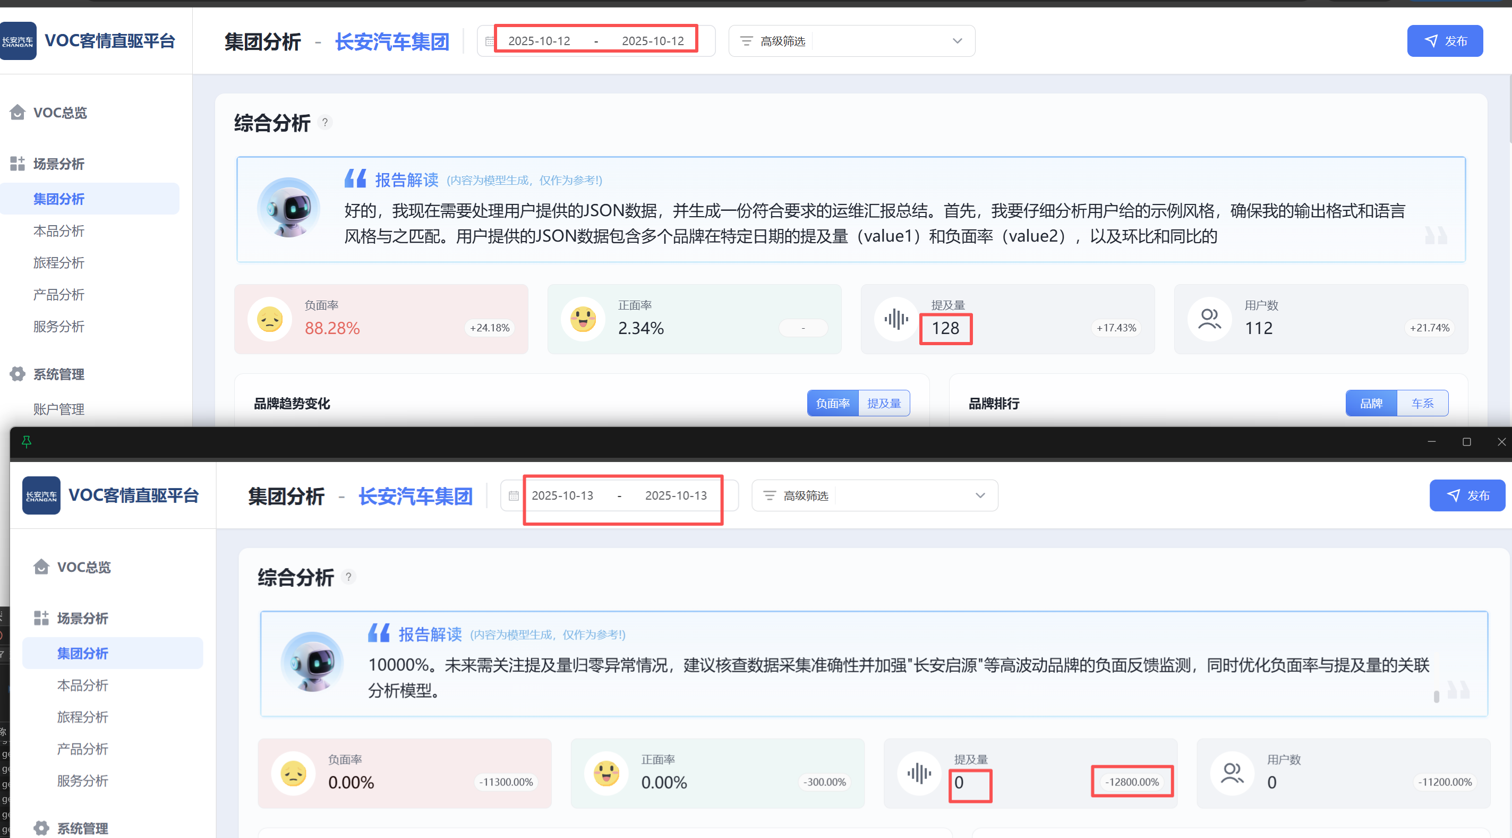
Task: Click upper 发布 publish button
Action: [x=1445, y=41]
